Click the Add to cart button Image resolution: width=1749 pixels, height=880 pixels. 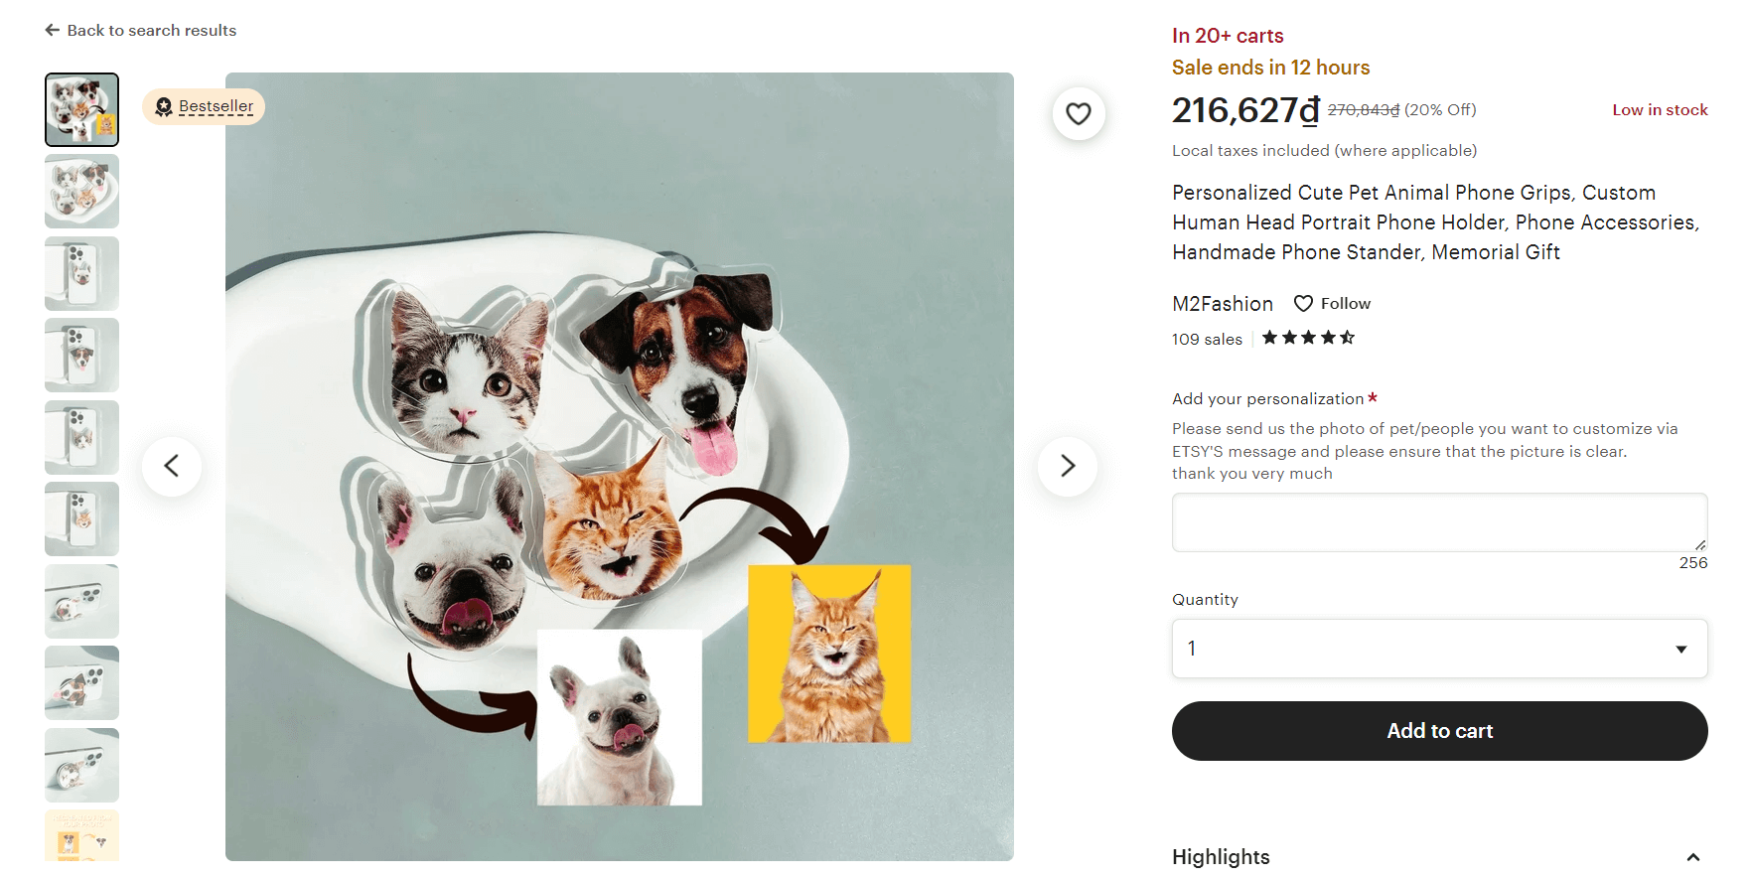pos(1439,731)
